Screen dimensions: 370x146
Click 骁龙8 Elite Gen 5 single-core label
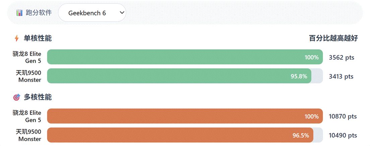pos(27,57)
